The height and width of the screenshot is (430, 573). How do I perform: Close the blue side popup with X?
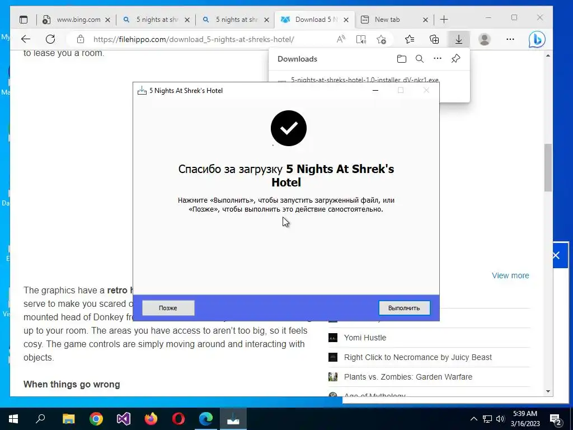556,255
